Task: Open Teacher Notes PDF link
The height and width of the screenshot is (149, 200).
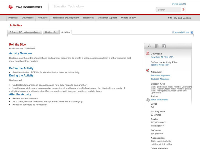Action: pyautogui.click(x=160, y=65)
